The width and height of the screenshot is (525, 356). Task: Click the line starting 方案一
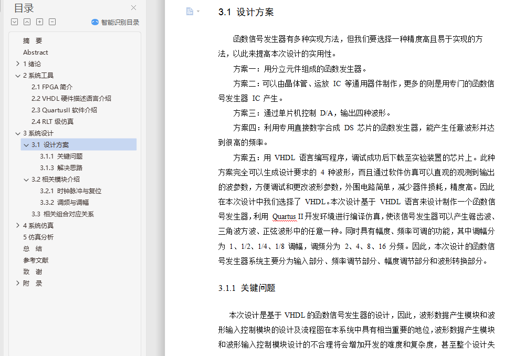pyautogui.click(x=300, y=69)
